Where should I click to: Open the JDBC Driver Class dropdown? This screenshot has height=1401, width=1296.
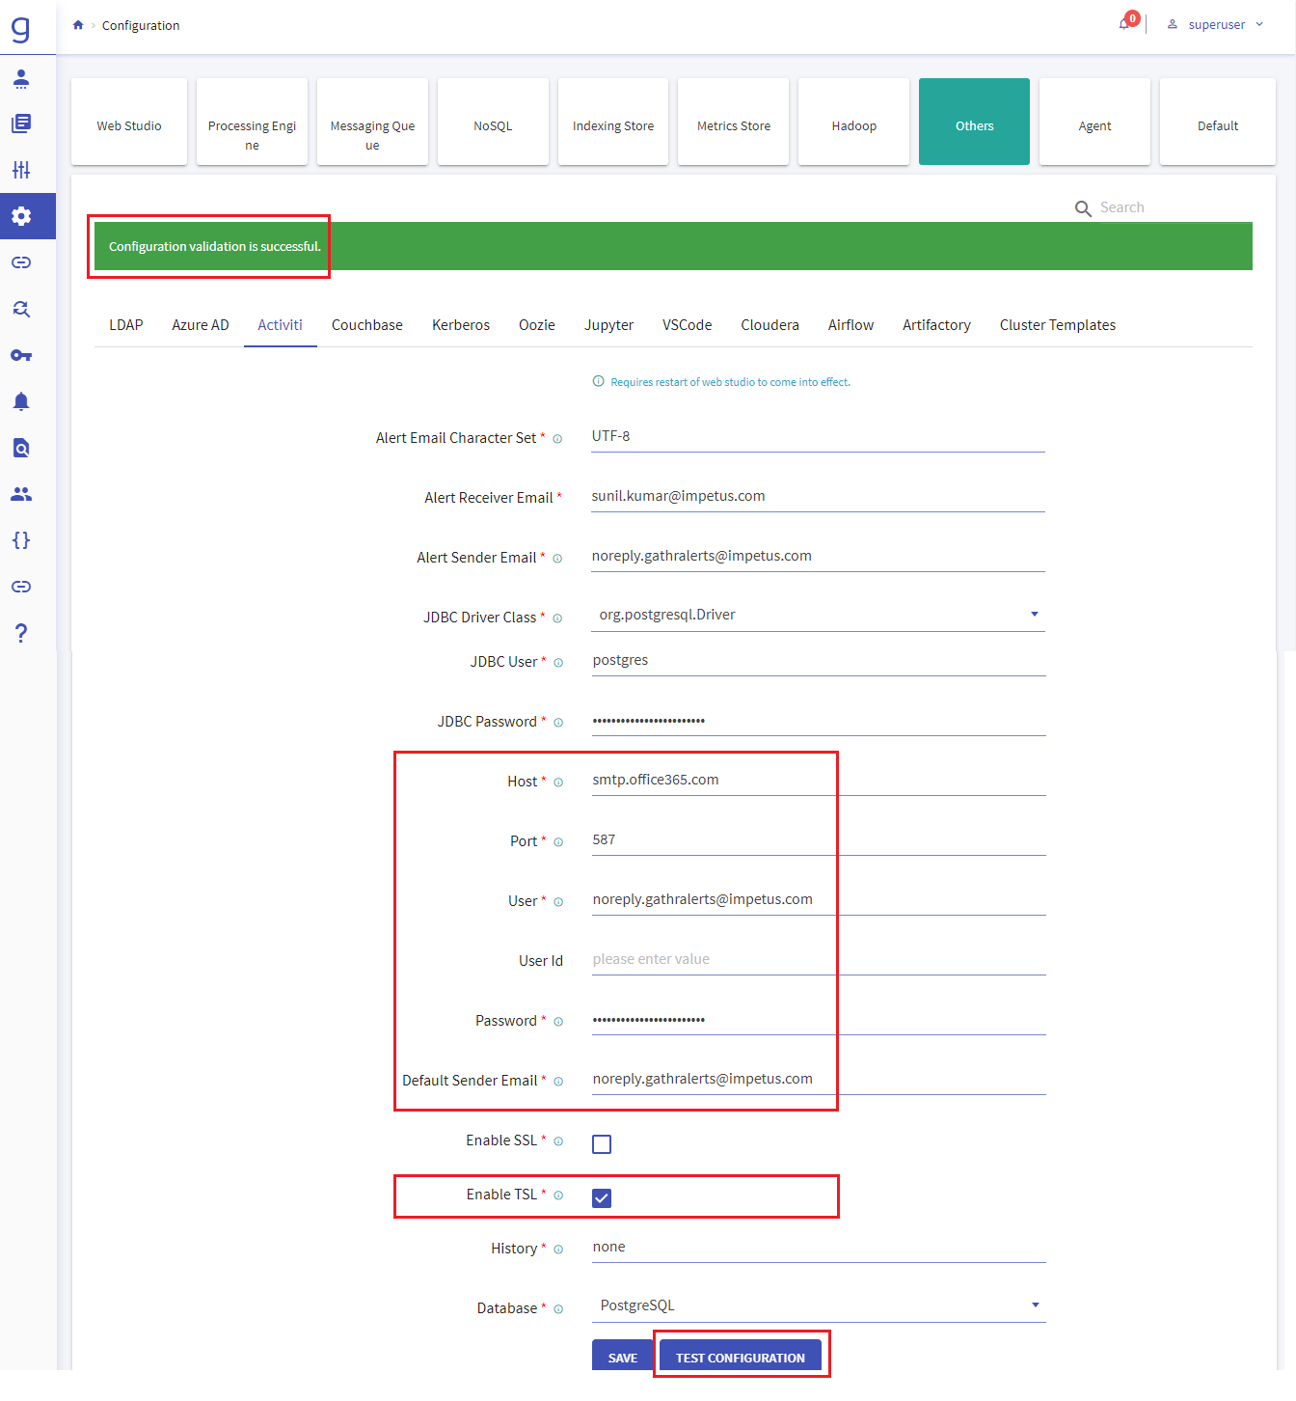point(1034,614)
